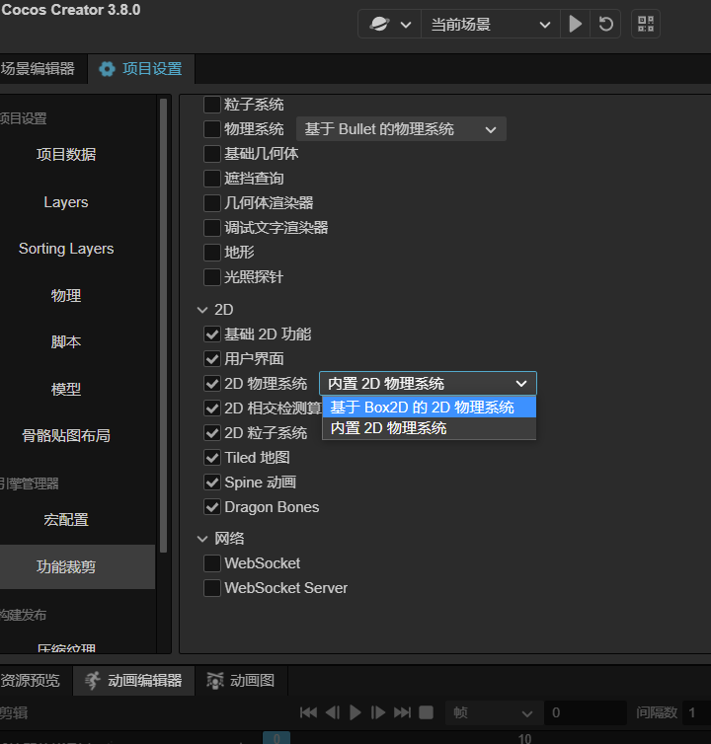Enable the 物理系统 checkbox
Viewport: 711px width, 744px height.
[212, 129]
